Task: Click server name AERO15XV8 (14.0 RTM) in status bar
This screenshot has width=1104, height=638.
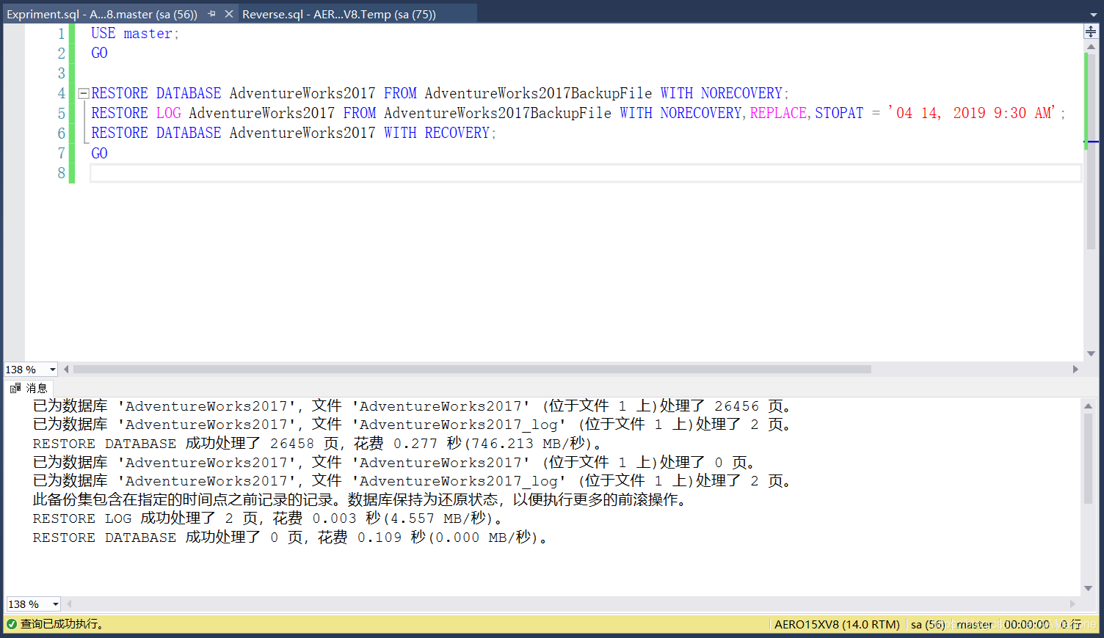Action: pos(837,624)
